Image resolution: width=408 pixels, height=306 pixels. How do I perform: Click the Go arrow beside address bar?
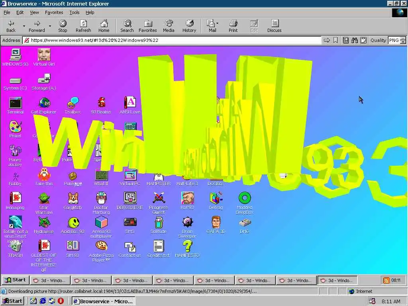[x=327, y=40]
